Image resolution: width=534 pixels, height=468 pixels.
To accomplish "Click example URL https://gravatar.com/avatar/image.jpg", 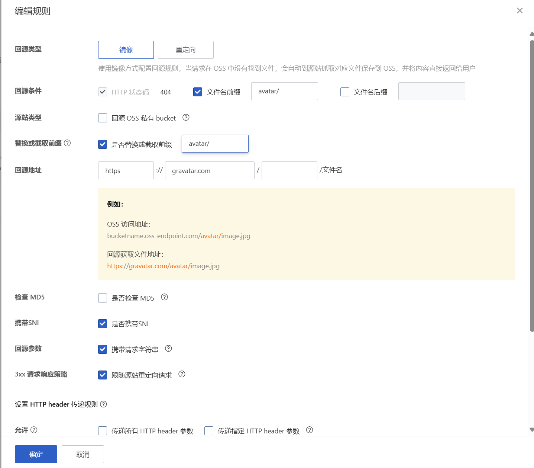I will click(164, 266).
